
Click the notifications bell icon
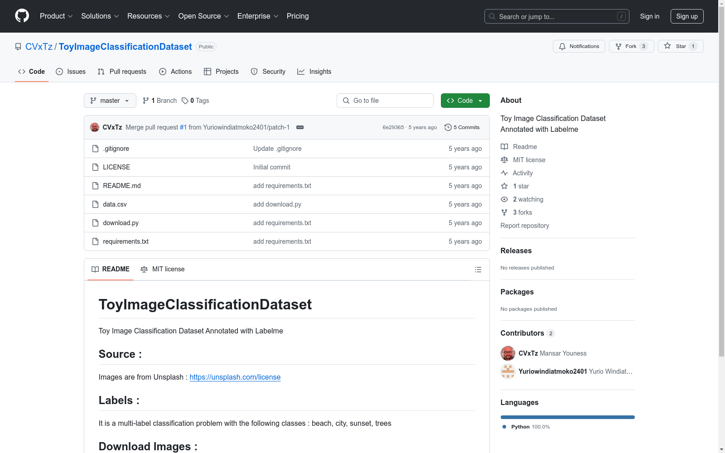[x=562, y=46]
